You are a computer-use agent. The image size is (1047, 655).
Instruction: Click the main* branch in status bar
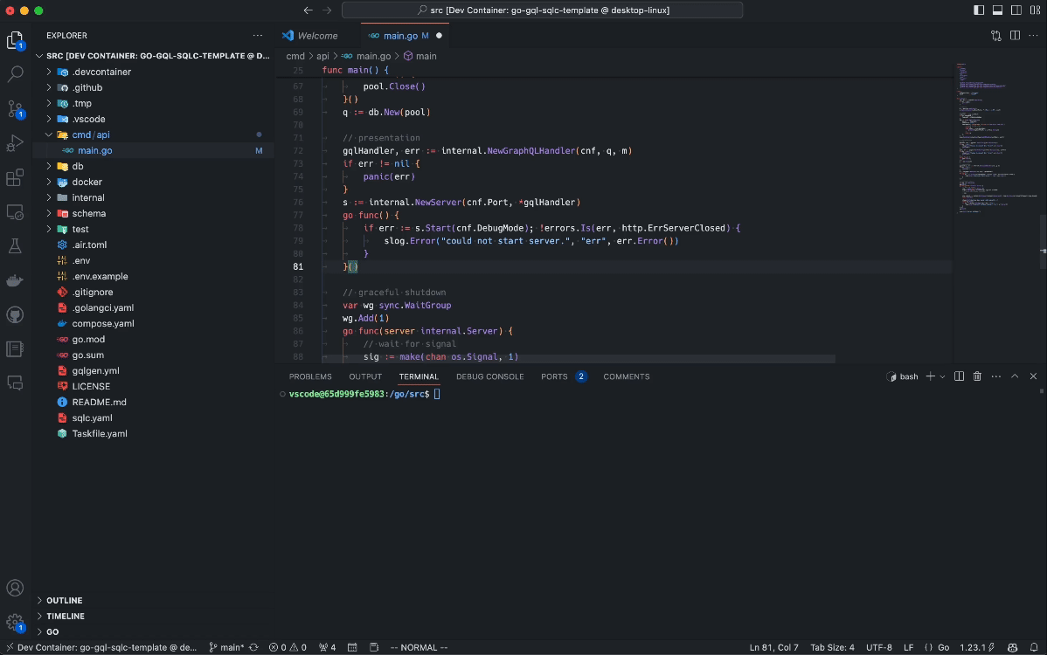(227, 647)
